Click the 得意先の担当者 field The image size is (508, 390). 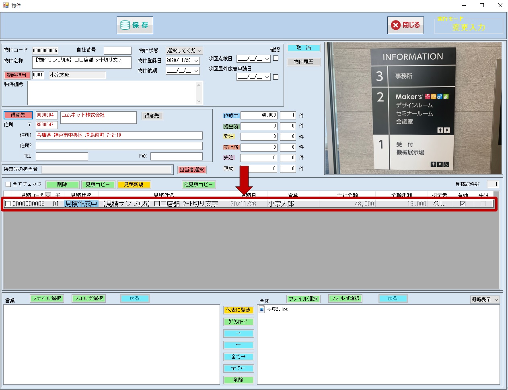(107, 170)
